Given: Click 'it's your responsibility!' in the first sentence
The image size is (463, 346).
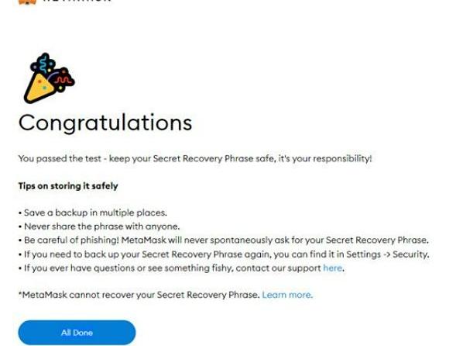Looking at the screenshot, I should pos(325,159).
